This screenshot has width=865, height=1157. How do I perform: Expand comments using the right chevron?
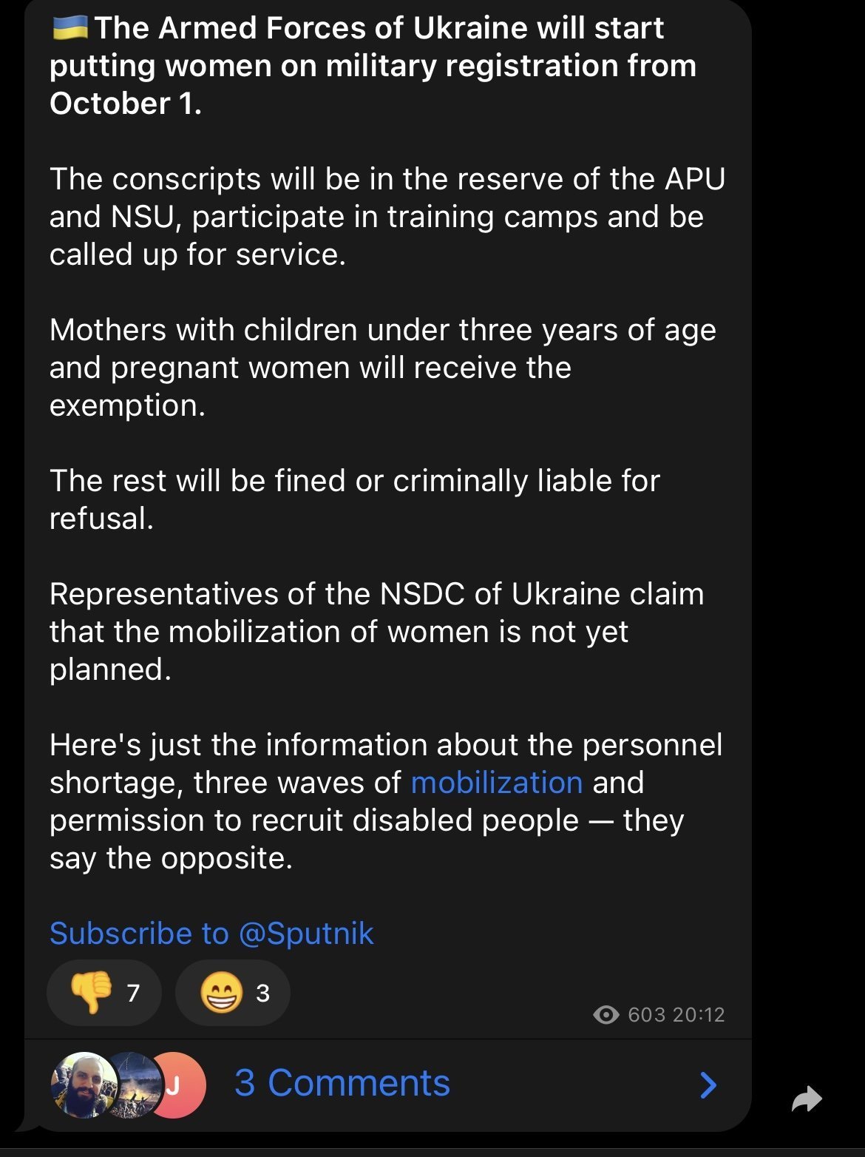[708, 1085]
